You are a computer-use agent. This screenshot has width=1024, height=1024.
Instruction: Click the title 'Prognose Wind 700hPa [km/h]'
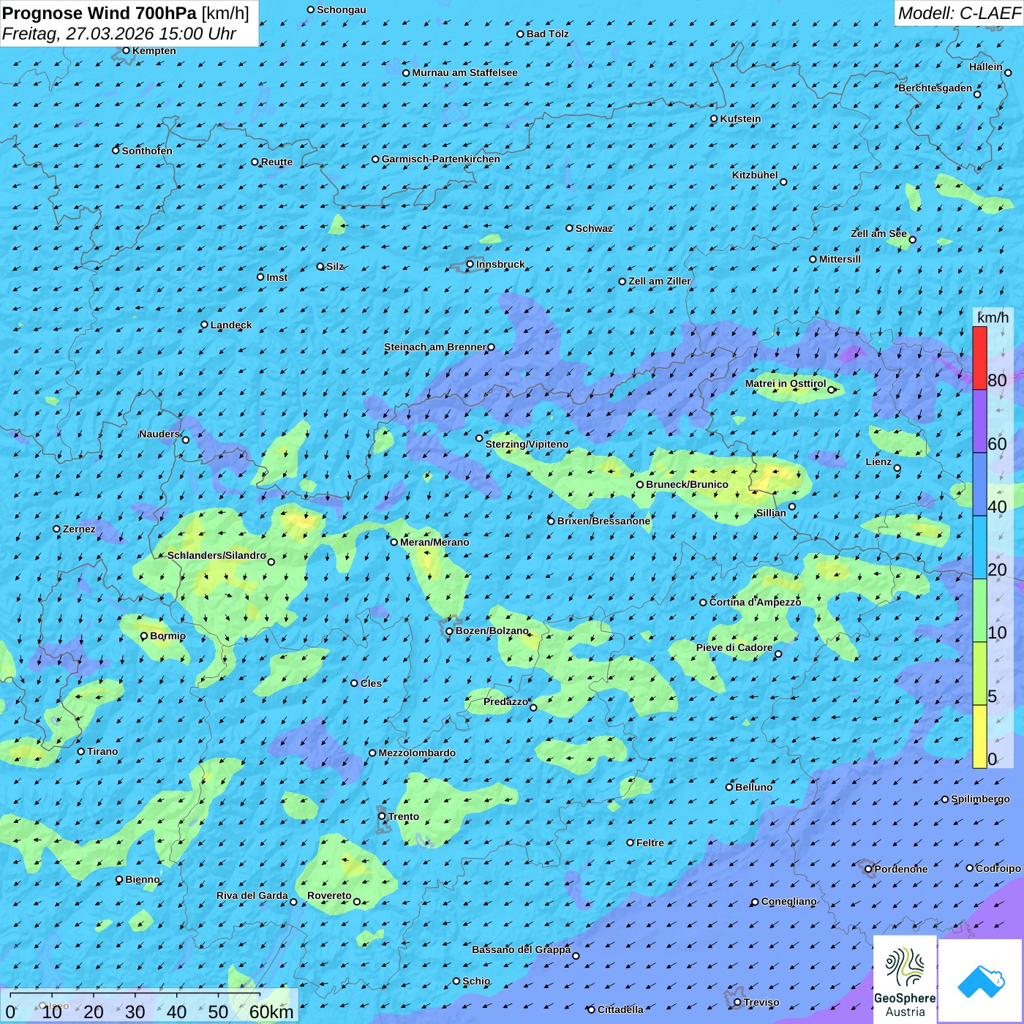pyautogui.click(x=126, y=13)
